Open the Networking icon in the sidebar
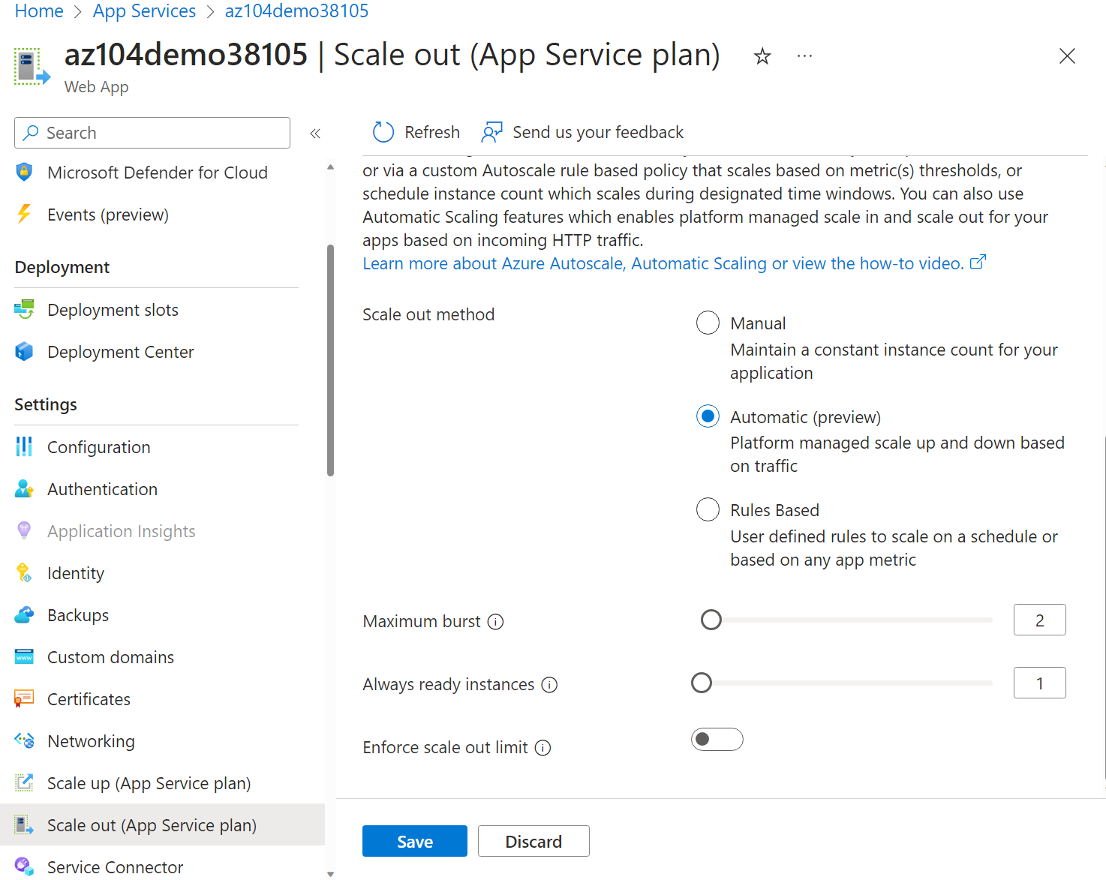Viewport: 1106px width, 880px height. pyautogui.click(x=24, y=740)
